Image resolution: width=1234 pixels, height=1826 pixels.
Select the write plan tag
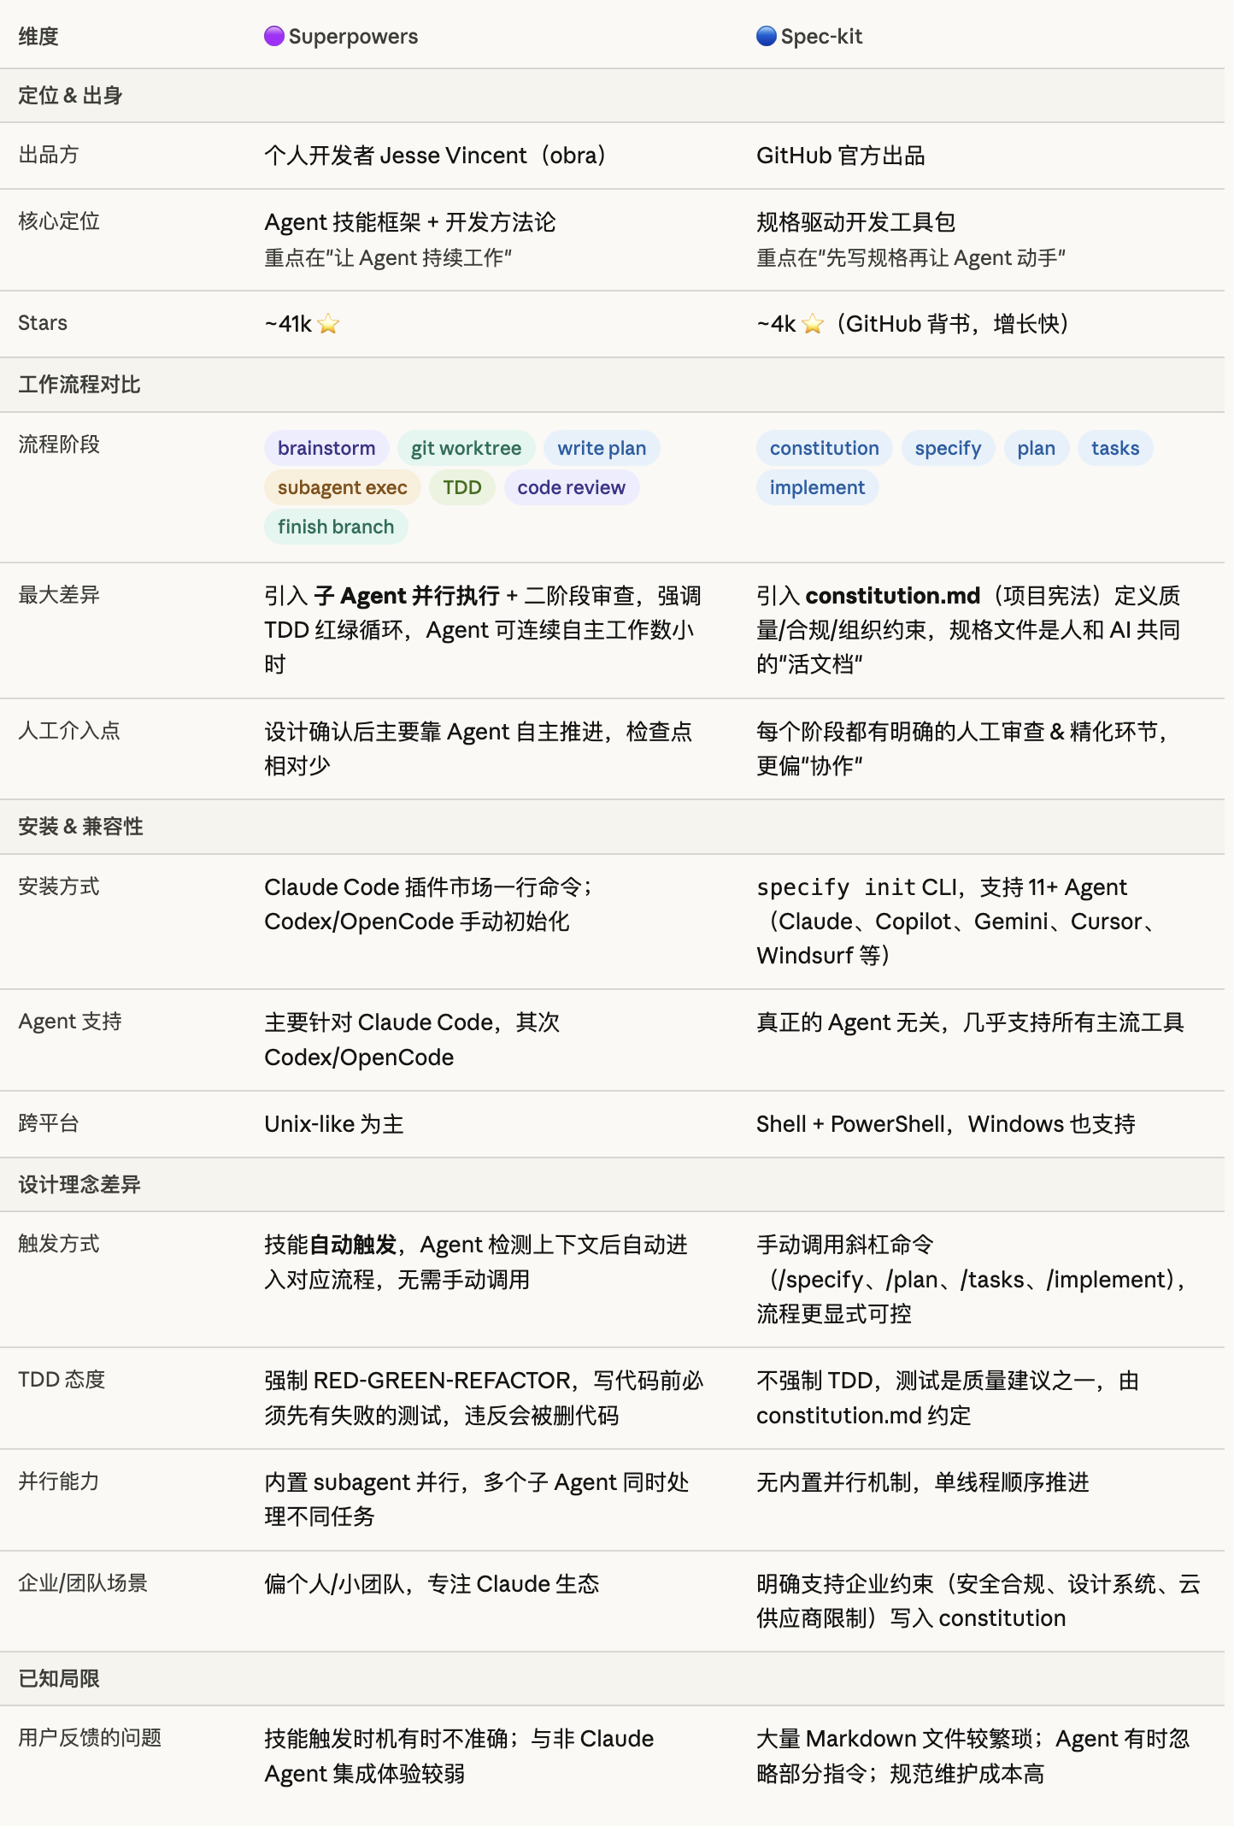pyautogui.click(x=602, y=448)
